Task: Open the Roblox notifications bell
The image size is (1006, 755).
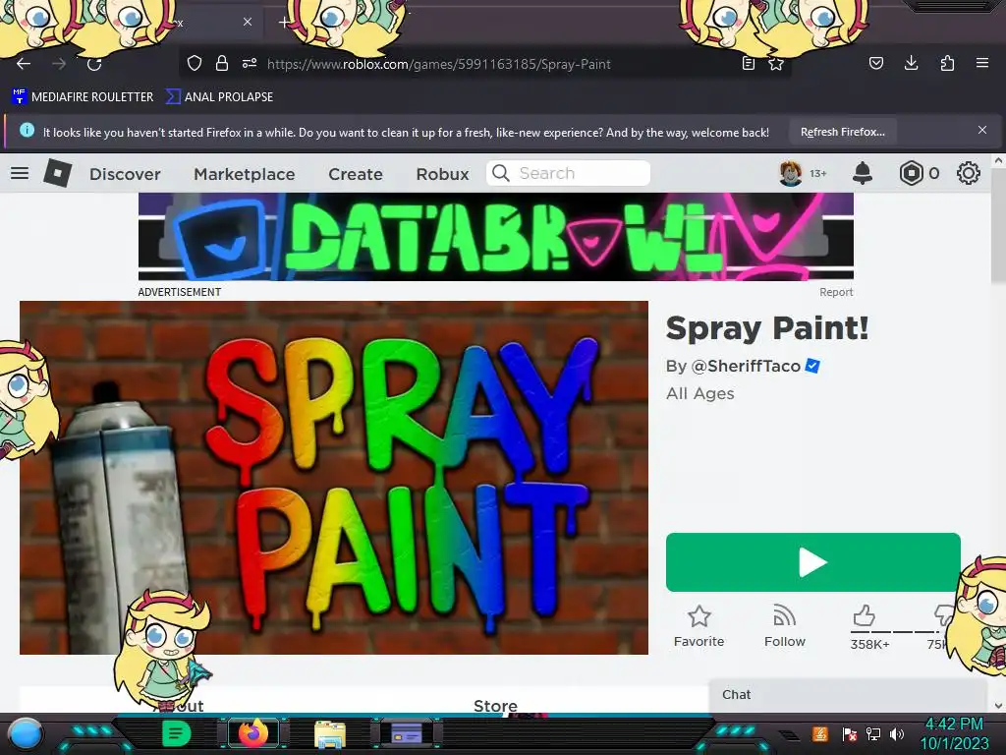Action: (x=863, y=173)
